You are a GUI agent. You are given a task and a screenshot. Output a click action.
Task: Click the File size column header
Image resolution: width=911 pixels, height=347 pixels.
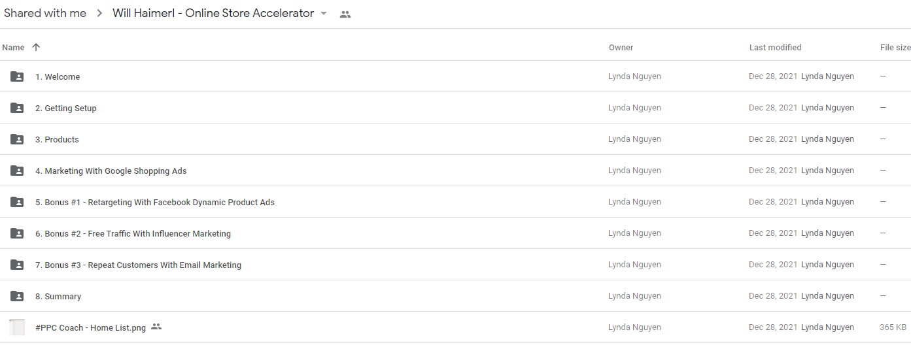coord(895,47)
